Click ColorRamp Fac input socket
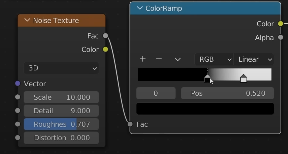The image size is (288, 154). (130, 124)
